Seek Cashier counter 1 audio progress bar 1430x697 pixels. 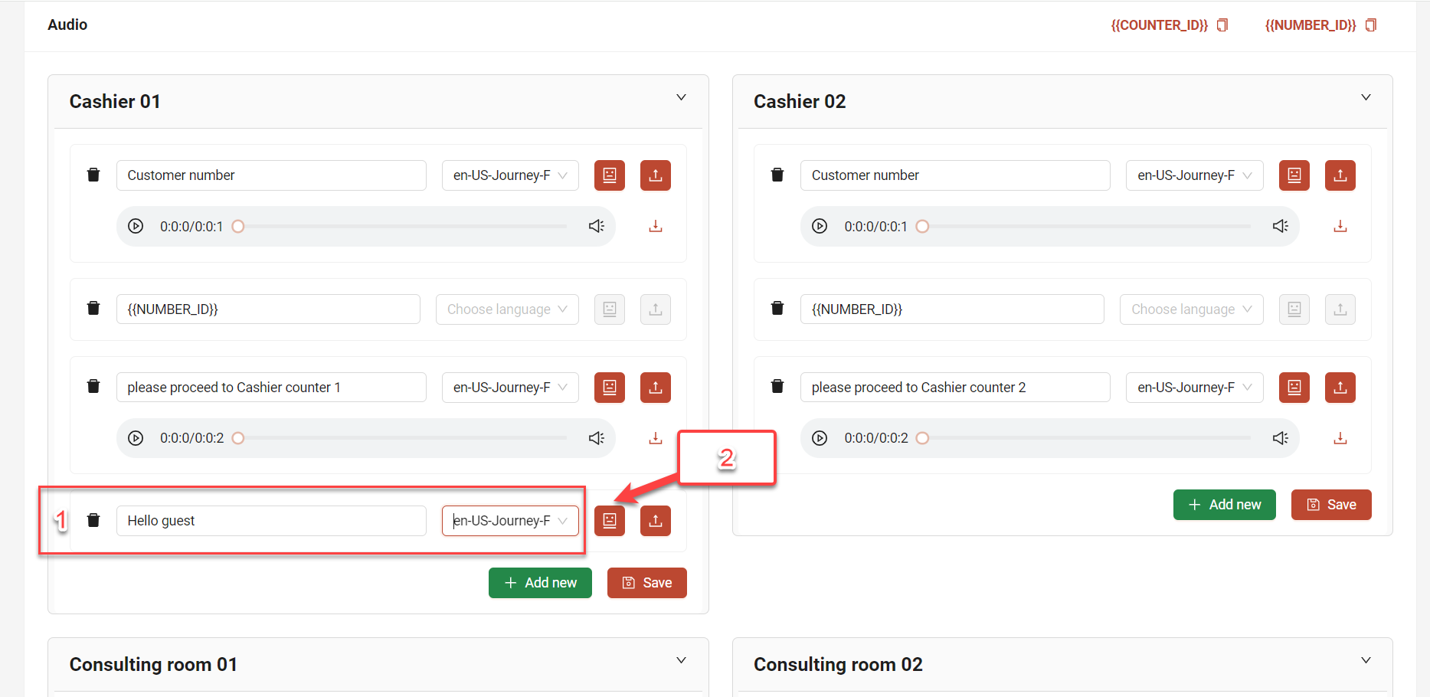pos(400,438)
